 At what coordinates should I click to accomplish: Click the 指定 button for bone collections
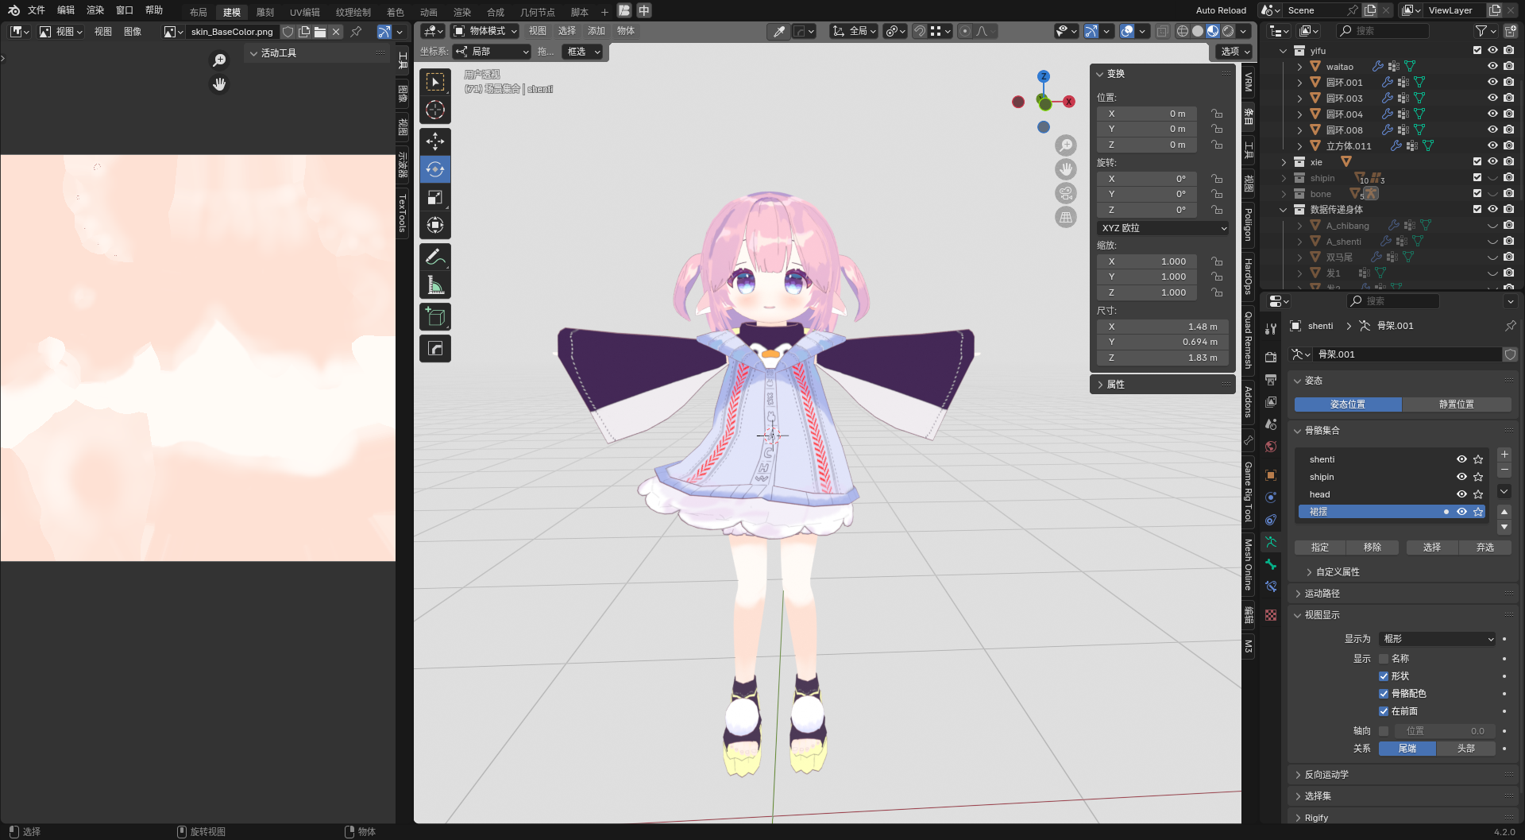pyautogui.click(x=1319, y=548)
